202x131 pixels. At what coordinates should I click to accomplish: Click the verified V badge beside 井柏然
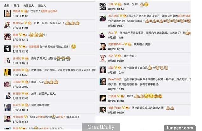coord(23,58)
